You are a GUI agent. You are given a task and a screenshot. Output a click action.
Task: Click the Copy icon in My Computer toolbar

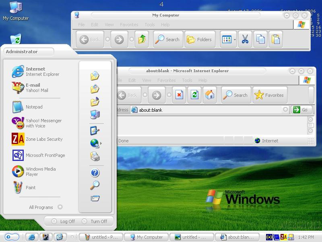260,39
